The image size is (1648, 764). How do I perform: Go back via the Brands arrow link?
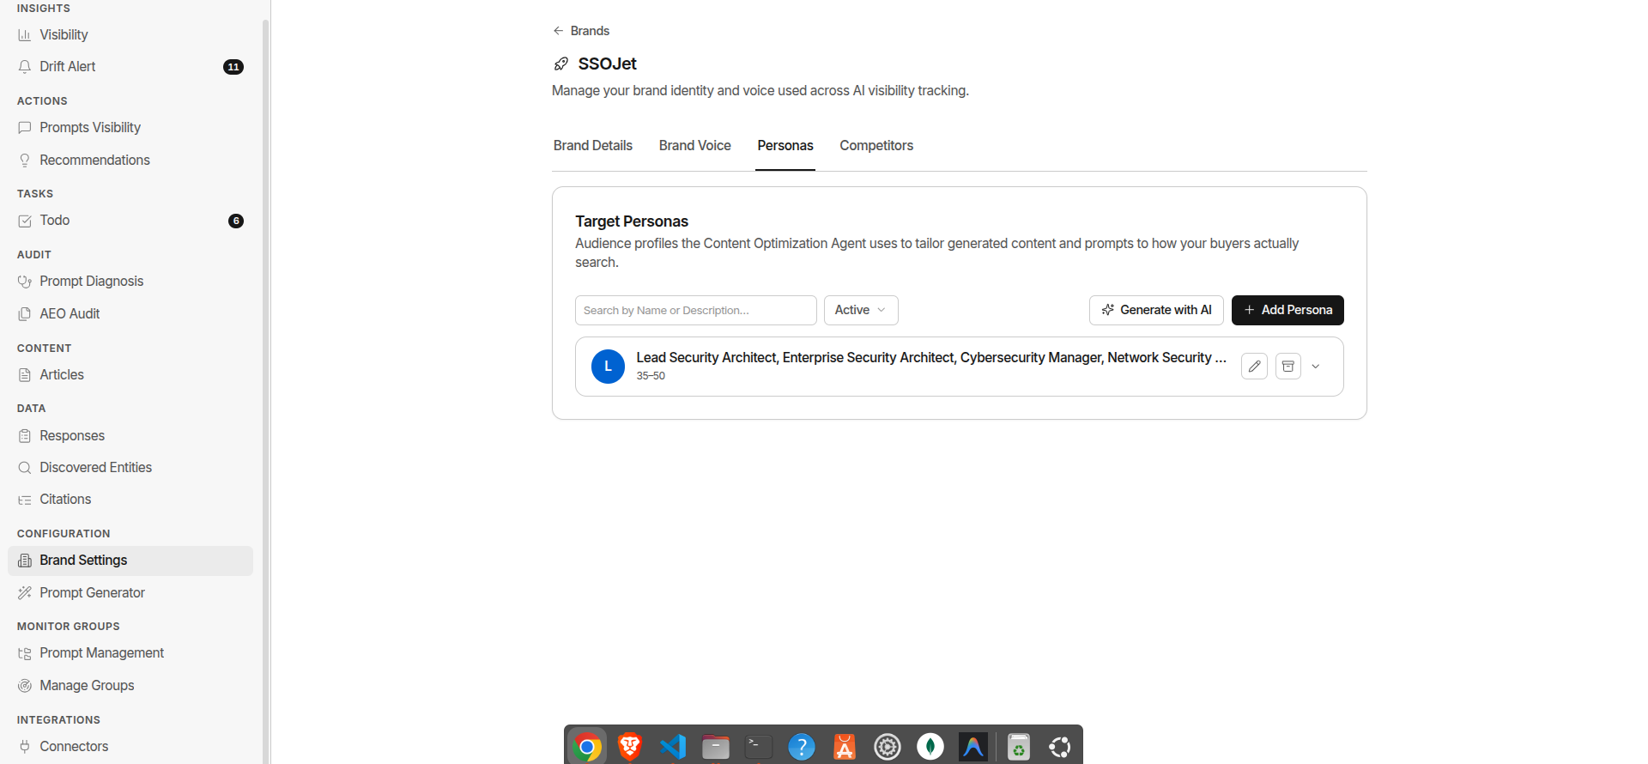pyautogui.click(x=581, y=31)
